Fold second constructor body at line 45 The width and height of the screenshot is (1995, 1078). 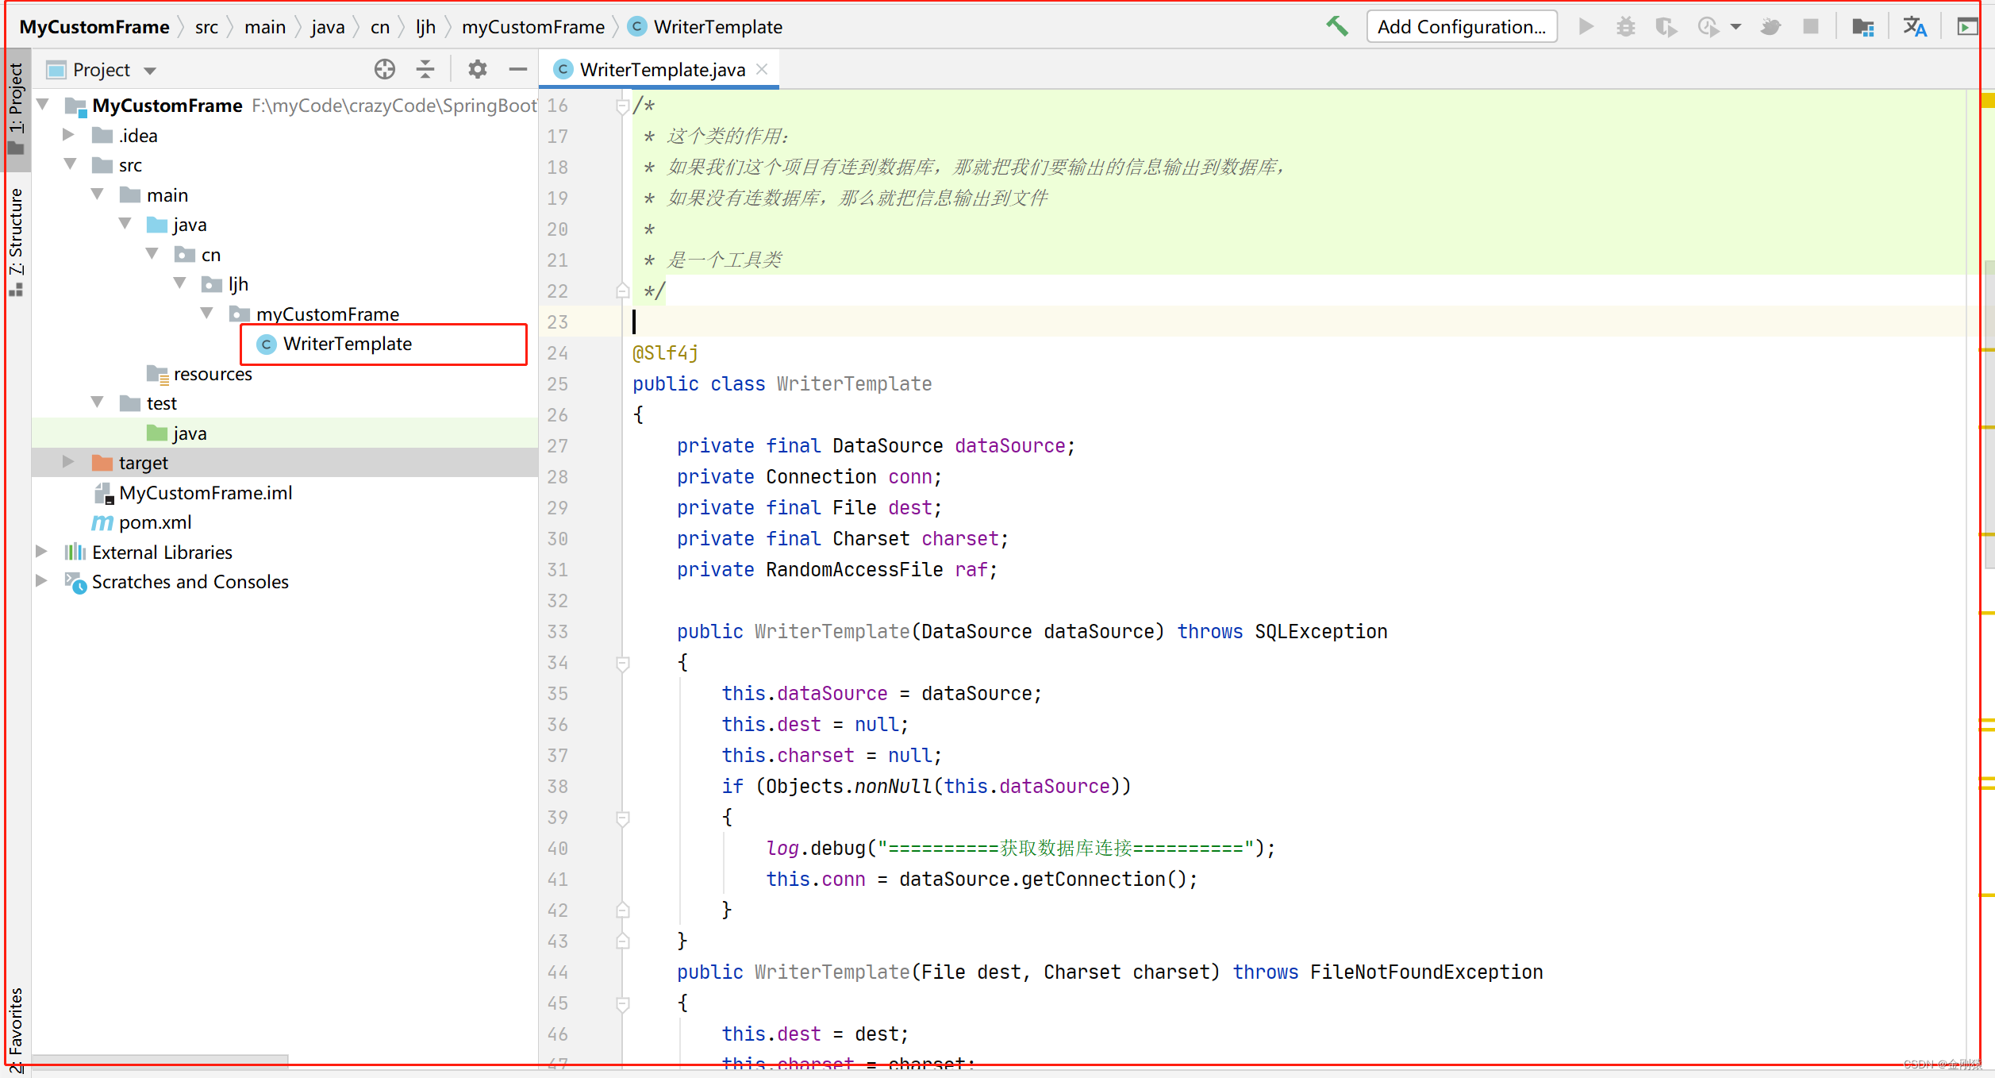tap(623, 1003)
